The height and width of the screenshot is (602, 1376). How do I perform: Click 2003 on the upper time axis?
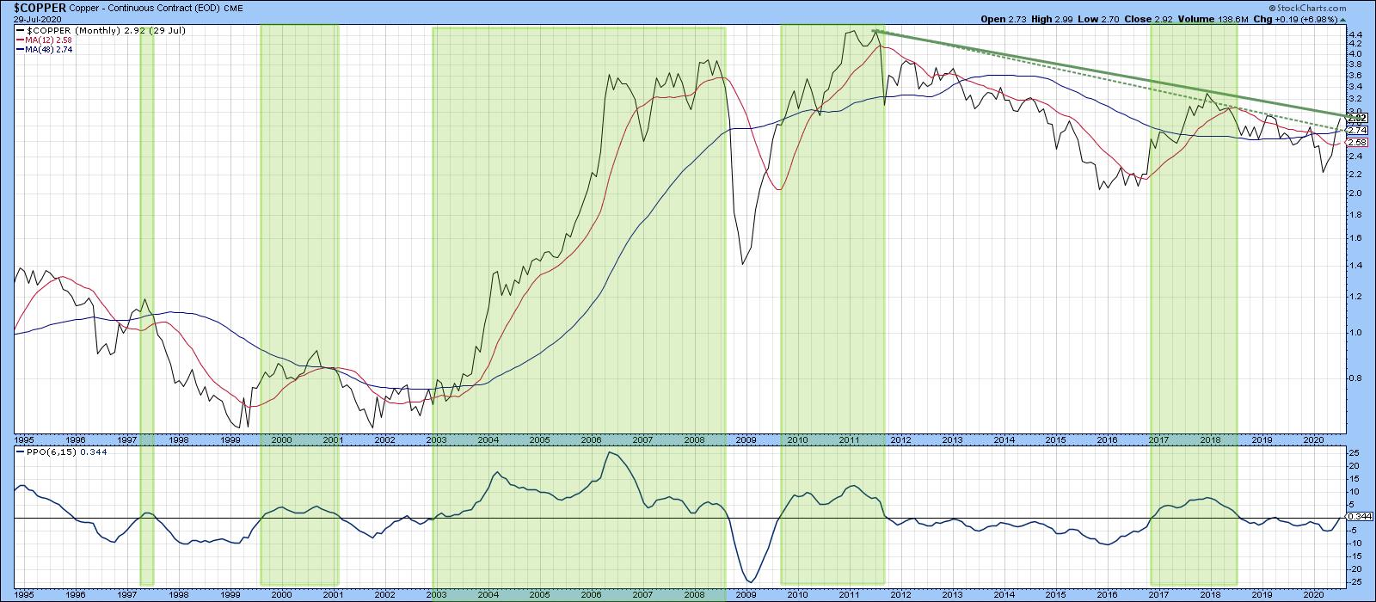pos(435,439)
